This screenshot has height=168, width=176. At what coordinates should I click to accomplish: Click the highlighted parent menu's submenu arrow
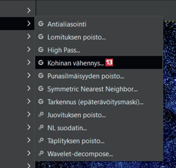29,23
